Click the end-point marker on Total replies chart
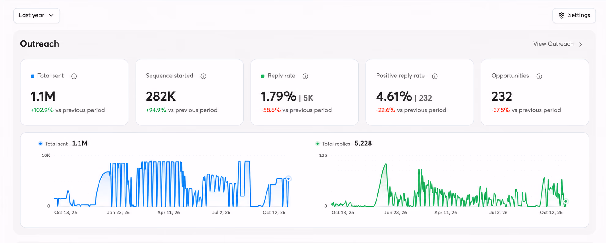The image size is (606, 243). click(x=566, y=201)
